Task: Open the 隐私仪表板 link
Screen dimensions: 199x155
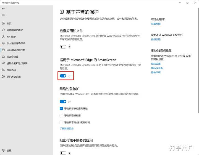Action: click(x=157, y=68)
